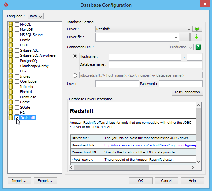Enable the Oracle checkbox
The width and height of the screenshot is (212, 191).
pyautogui.click(x=17, y=40)
